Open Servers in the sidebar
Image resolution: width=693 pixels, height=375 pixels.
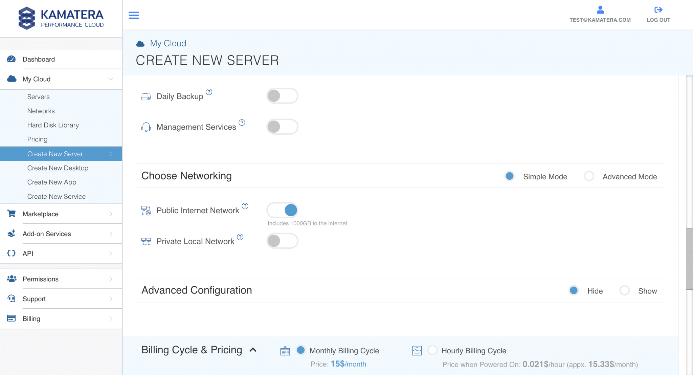click(x=38, y=97)
